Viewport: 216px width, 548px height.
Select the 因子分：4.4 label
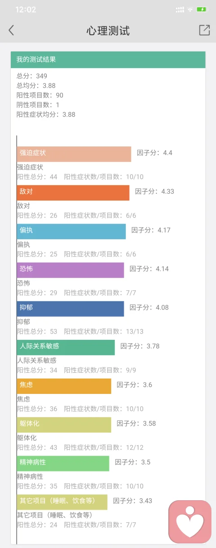pos(154,153)
